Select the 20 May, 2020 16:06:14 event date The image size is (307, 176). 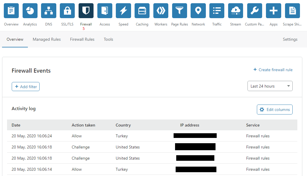point(32,169)
